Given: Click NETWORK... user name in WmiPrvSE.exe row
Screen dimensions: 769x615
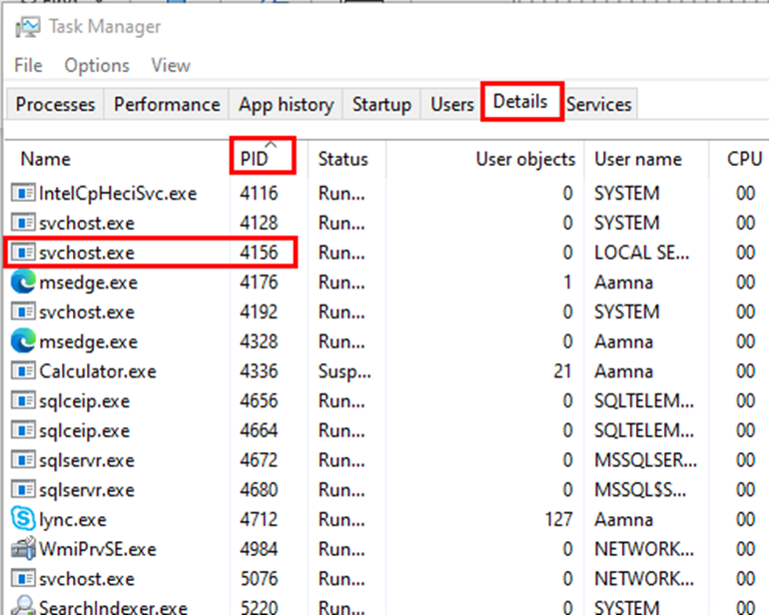Looking at the screenshot, I should coord(644,549).
